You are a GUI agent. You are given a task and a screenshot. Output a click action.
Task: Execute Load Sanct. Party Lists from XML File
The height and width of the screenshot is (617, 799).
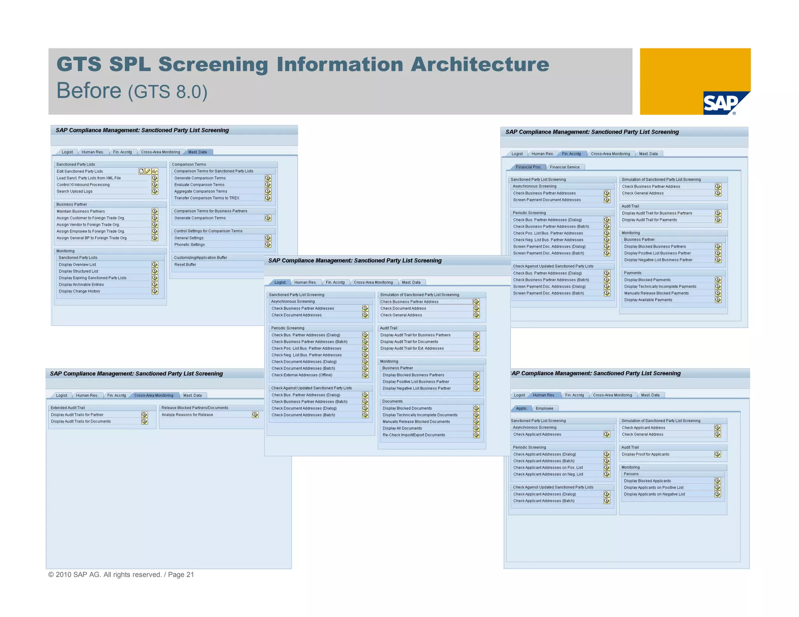point(155,178)
